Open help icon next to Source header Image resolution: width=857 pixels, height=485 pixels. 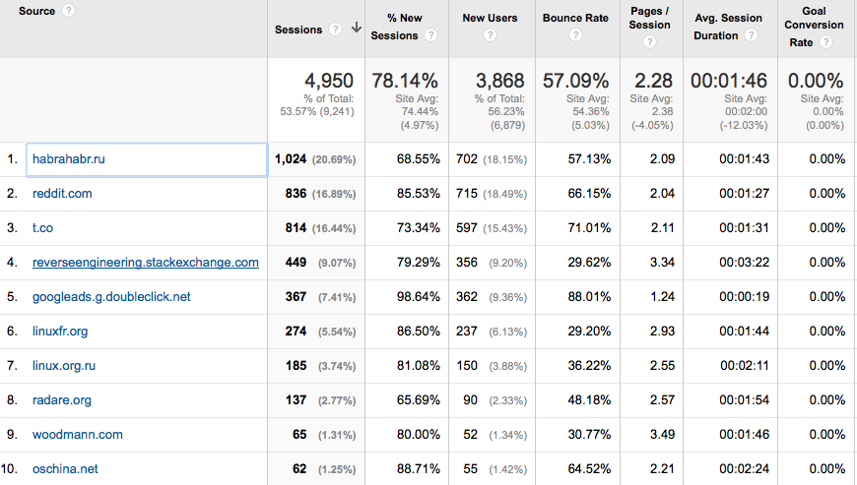click(x=68, y=11)
